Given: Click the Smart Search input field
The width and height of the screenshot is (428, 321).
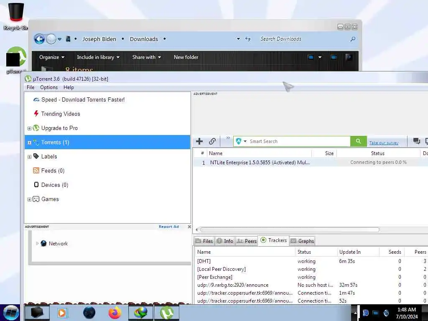Looking at the screenshot, I should (299, 141).
